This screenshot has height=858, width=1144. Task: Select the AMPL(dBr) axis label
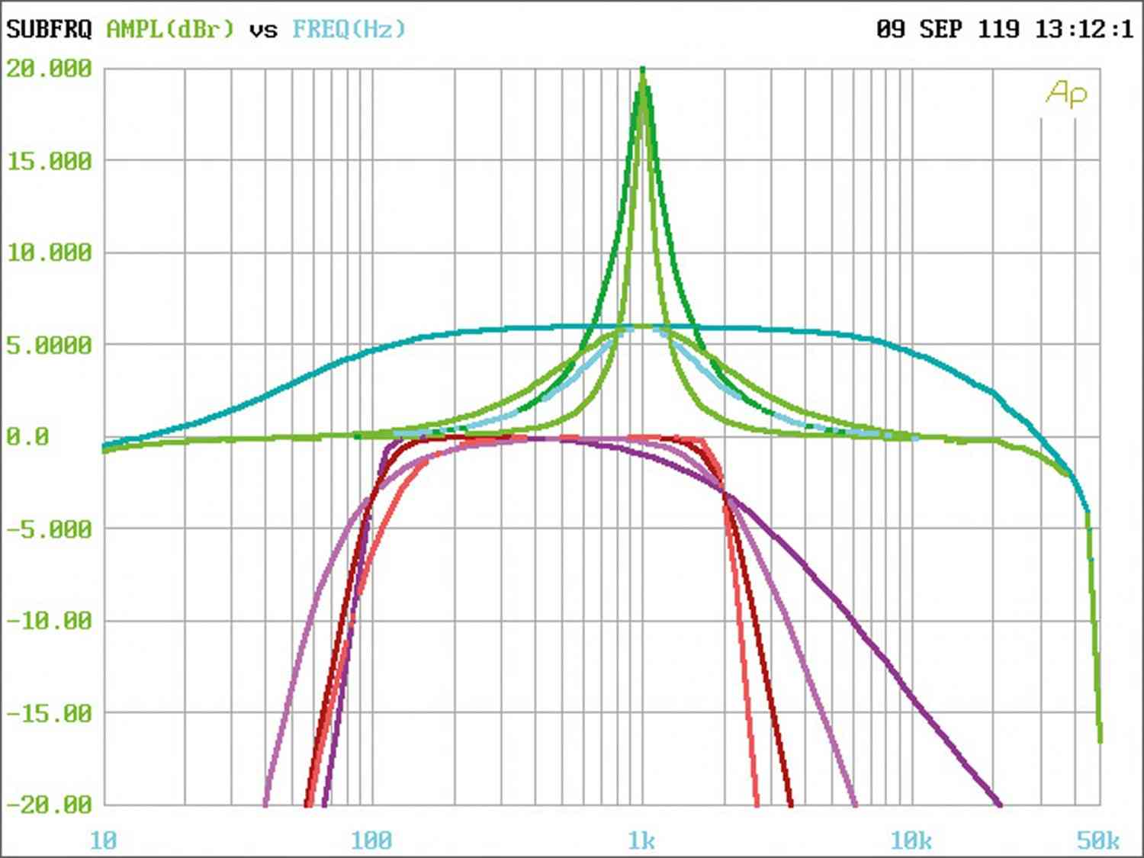click(170, 30)
